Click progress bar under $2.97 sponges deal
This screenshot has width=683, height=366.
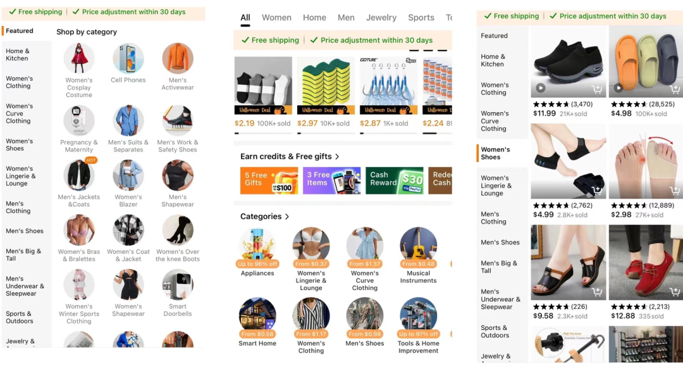[326, 133]
